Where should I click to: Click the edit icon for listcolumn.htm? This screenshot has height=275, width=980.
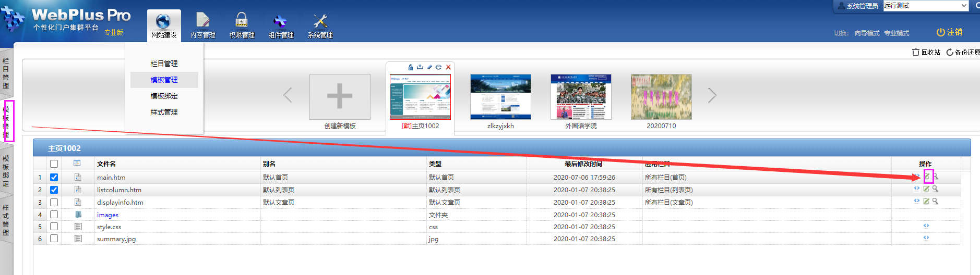(x=926, y=189)
